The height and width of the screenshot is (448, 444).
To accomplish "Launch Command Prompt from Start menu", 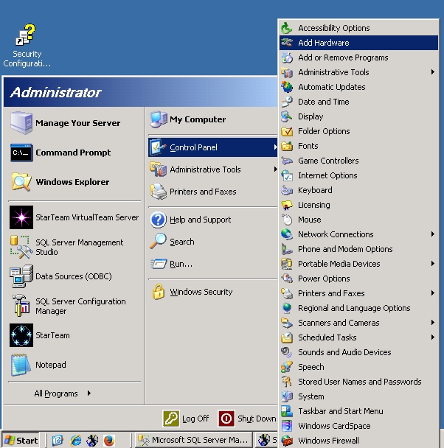I will tap(21, 153).
